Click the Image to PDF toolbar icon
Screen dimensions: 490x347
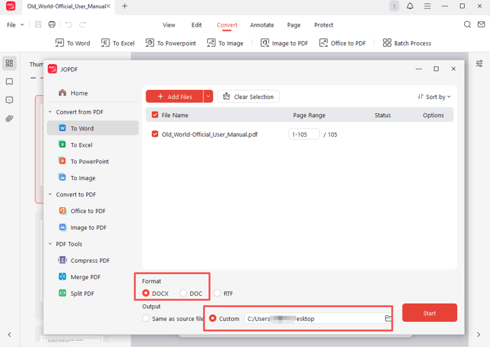click(x=265, y=43)
